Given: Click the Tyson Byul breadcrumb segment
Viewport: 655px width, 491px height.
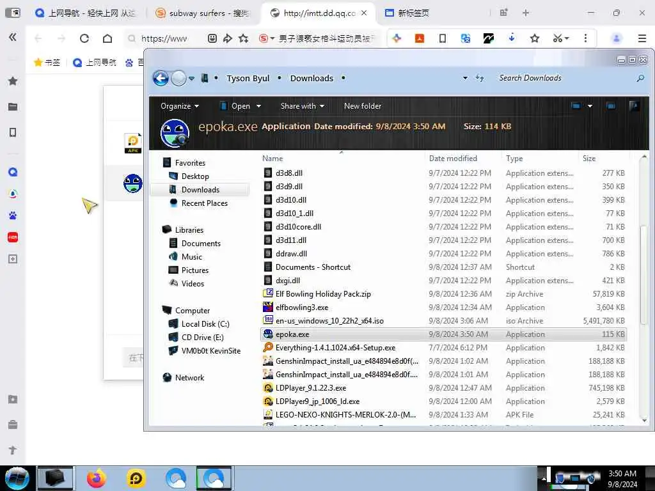Looking at the screenshot, I should (x=248, y=78).
